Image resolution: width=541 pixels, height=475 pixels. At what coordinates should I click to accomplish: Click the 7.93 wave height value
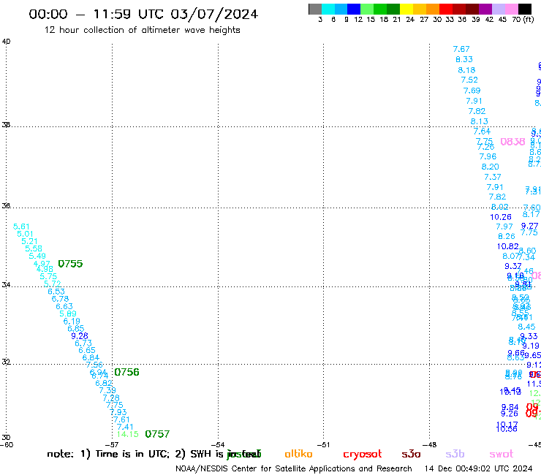[118, 412]
